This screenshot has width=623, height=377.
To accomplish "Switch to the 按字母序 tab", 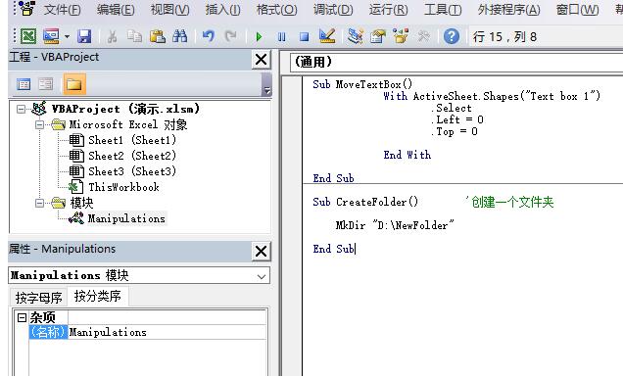I will click(x=39, y=297).
